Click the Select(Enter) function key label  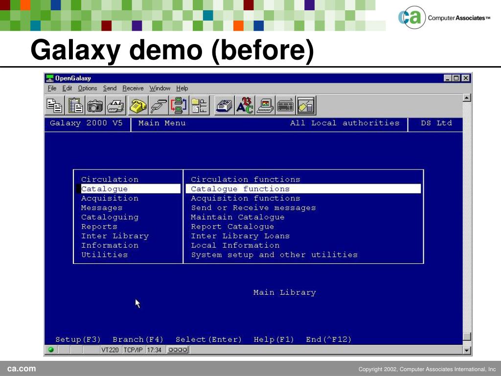pos(208,340)
